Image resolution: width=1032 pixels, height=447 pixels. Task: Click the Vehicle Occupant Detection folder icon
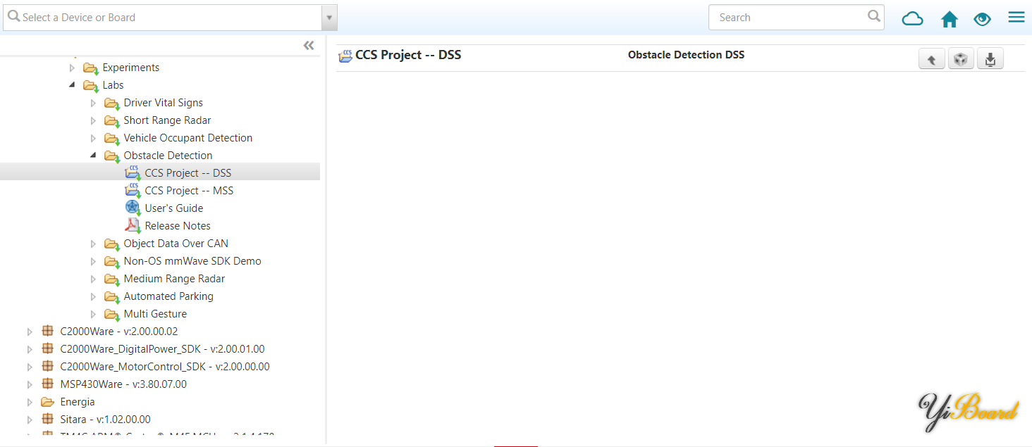click(x=111, y=139)
